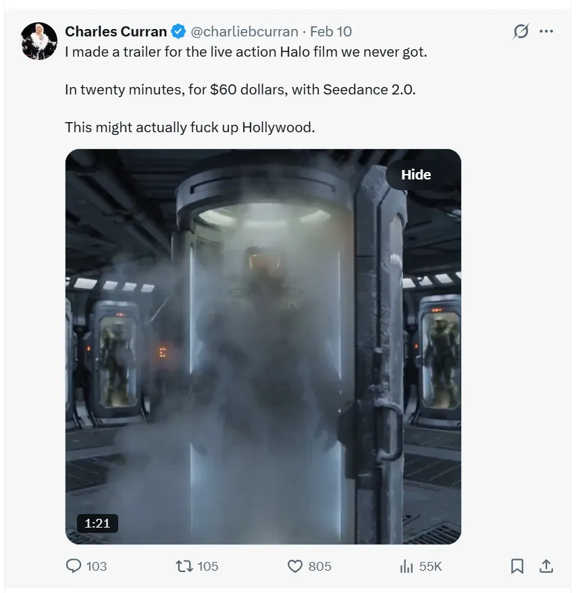Click the 55K views count
The width and height of the screenshot is (578, 593).
[x=431, y=566]
